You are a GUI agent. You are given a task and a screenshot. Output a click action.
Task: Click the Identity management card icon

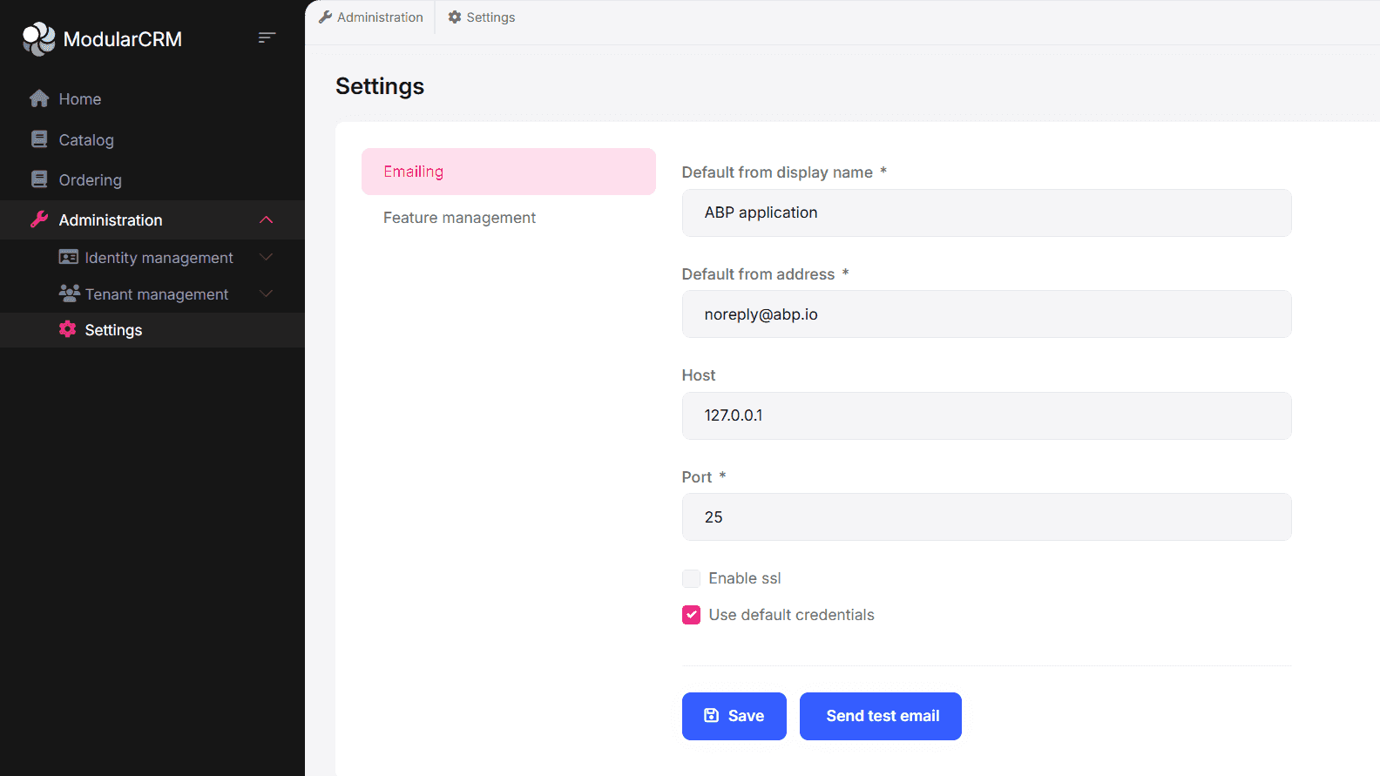(x=68, y=257)
